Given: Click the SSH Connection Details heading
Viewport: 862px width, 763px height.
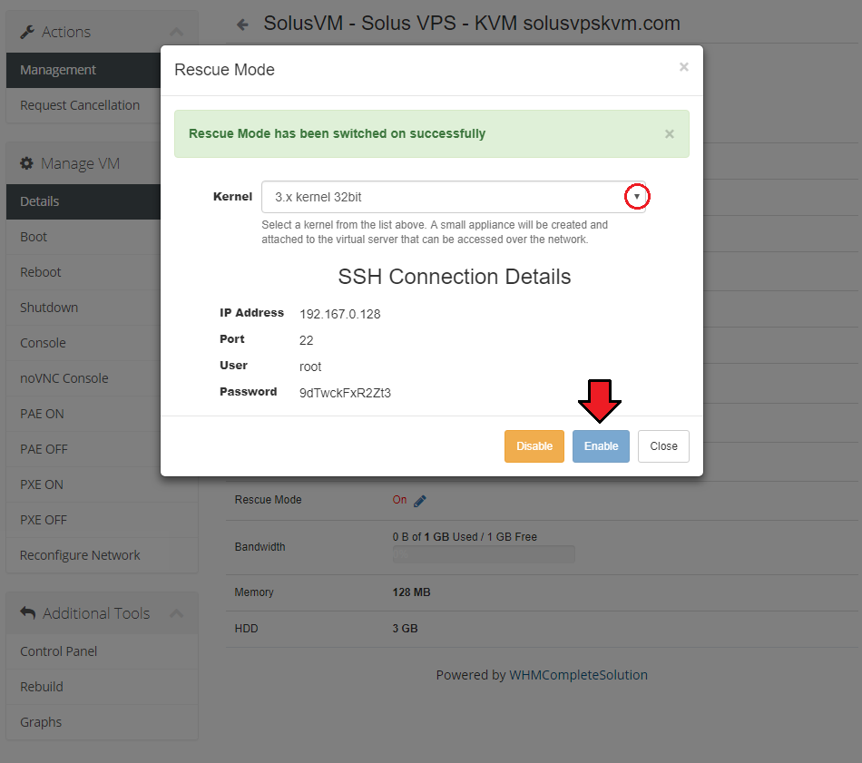Looking at the screenshot, I should (454, 277).
